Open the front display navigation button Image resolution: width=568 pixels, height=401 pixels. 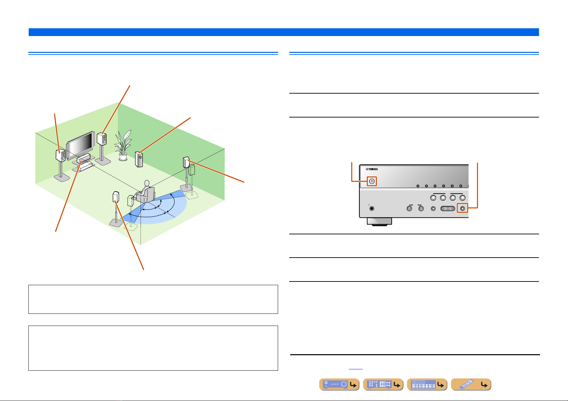point(427,385)
